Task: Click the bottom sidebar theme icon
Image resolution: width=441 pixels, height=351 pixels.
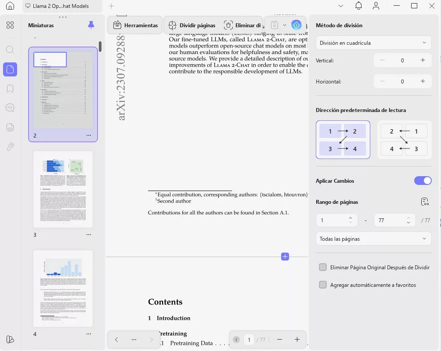Action: click(10, 340)
